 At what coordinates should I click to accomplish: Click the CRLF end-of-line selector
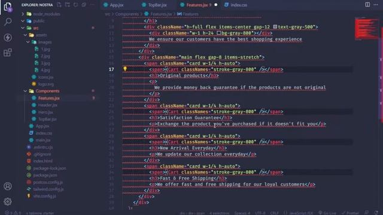click(274, 213)
